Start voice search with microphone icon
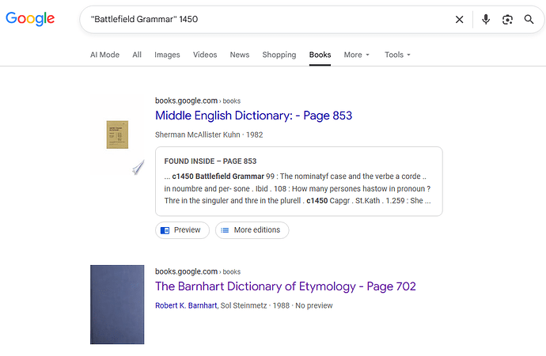546x356 pixels. pos(486,20)
